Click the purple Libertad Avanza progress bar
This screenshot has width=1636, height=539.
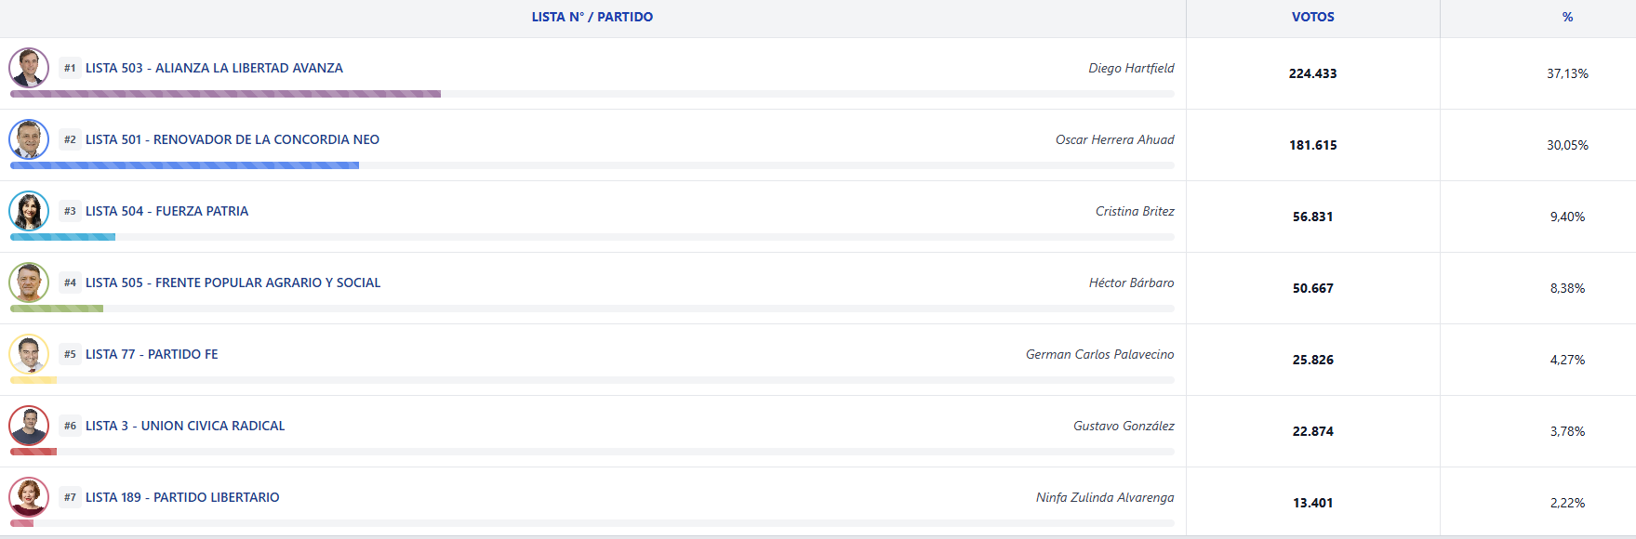(x=225, y=94)
